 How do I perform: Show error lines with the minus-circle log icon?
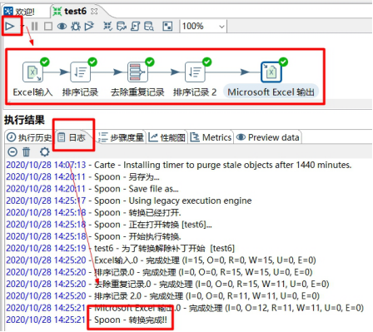(12, 152)
